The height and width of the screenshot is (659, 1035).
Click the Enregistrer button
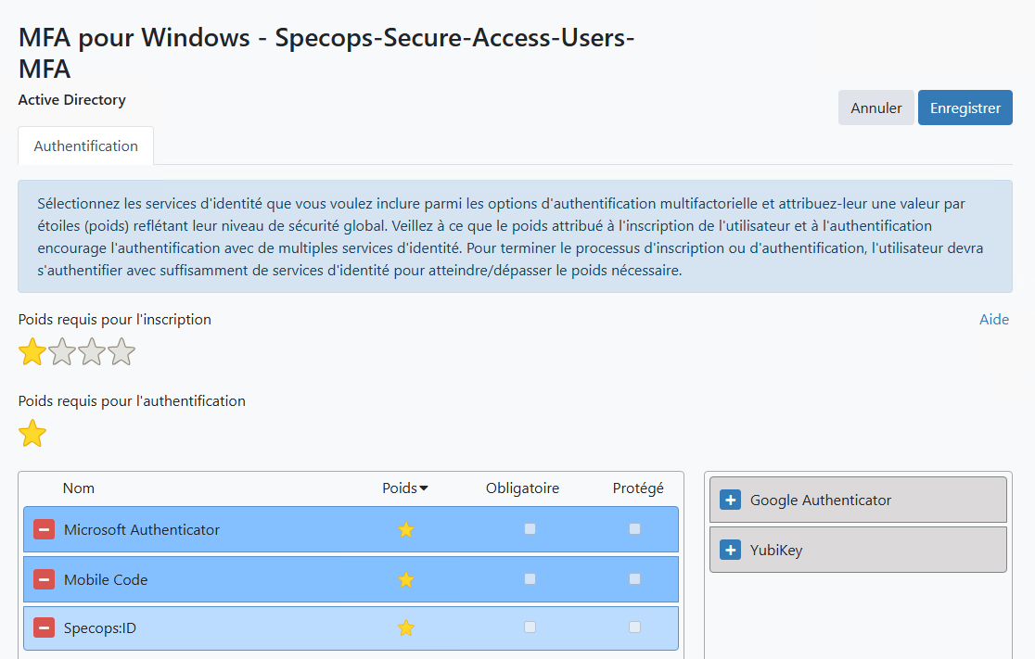(x=965, y=108)
